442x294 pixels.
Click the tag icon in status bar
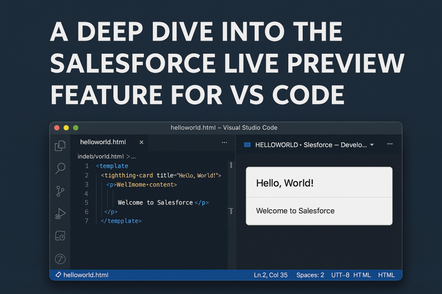(58, 275)
